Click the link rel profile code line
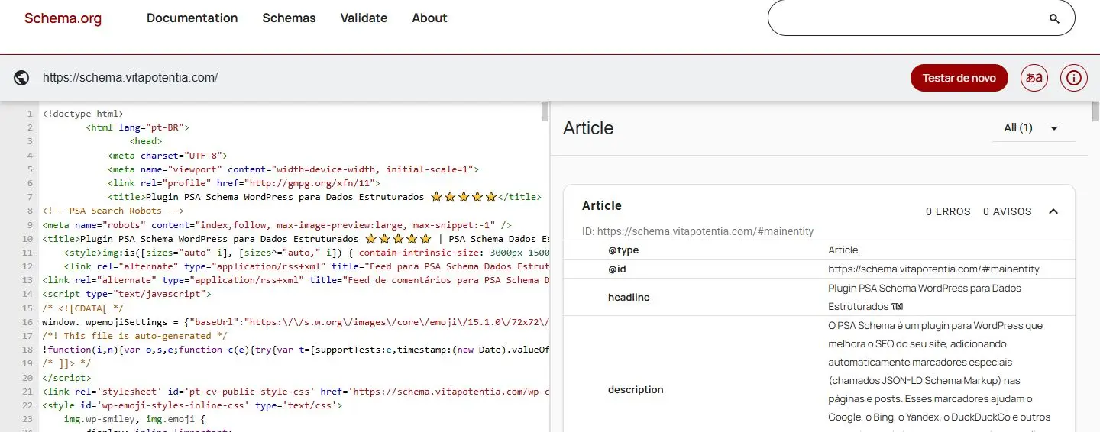Image resolution: width=1100 pixels, height=432 pixels. click(x=244, y=182)
